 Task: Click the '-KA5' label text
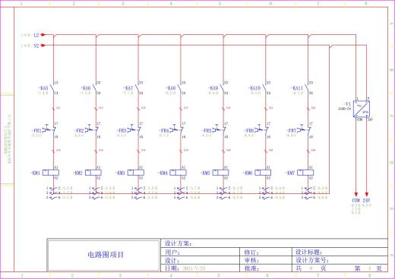tap(43, 88)
